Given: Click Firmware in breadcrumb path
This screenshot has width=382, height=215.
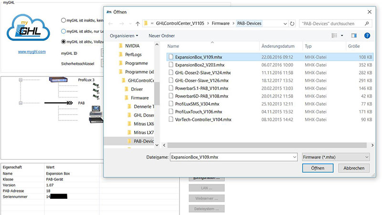Looking at the screenshot, I should click(x=221, y=23).
